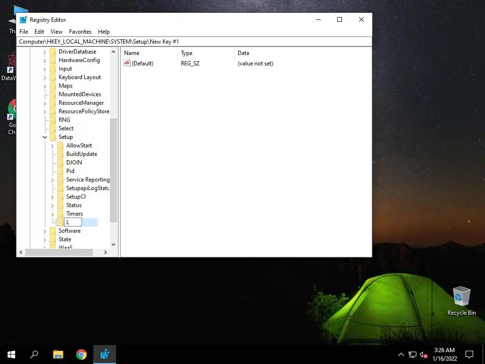Select the Input folder icon
This screenshot has width=485, height=364.
(53, 68)
